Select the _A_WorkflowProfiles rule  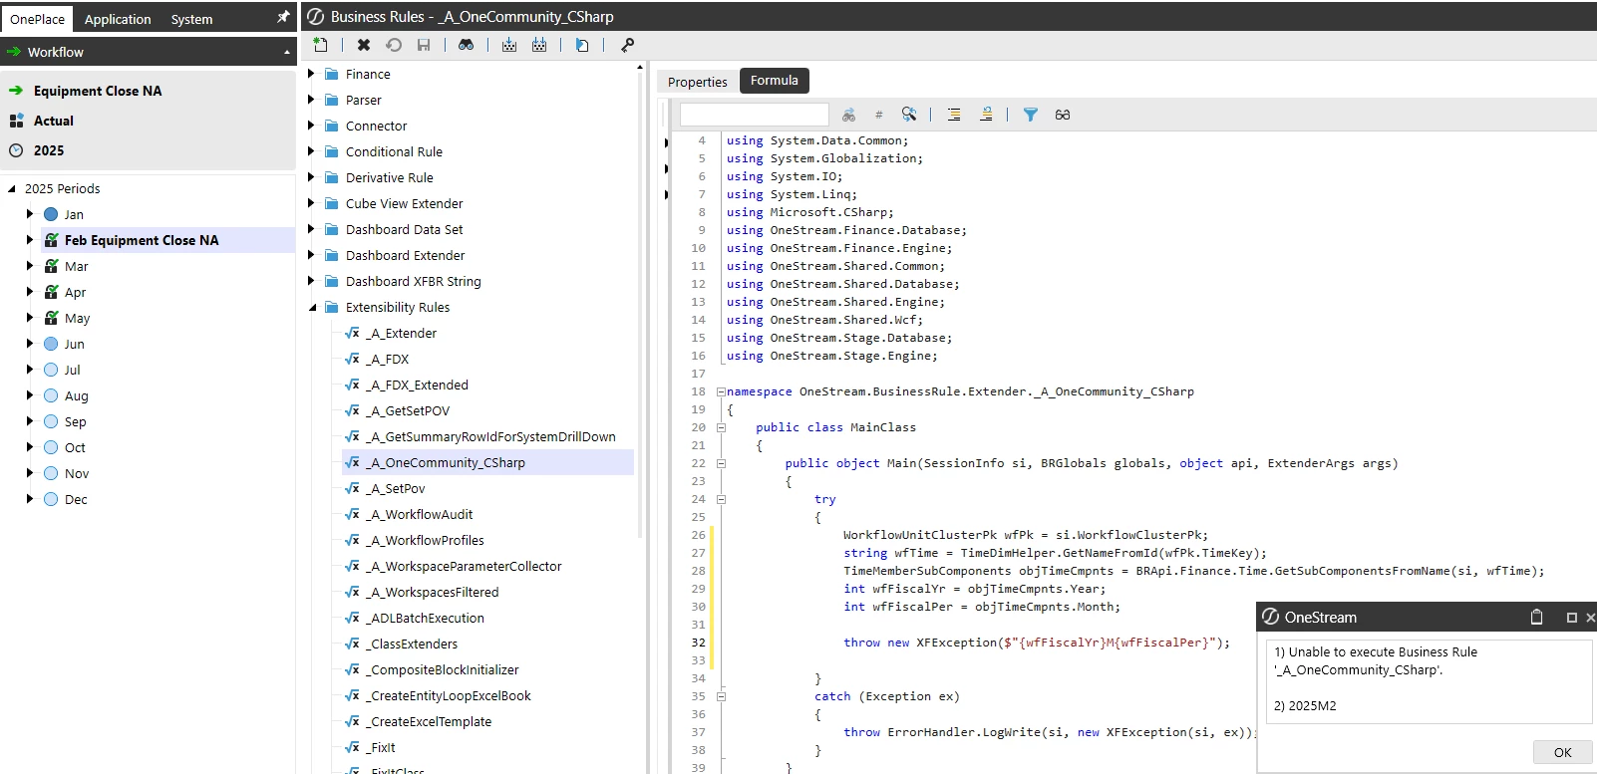(425, 540)
